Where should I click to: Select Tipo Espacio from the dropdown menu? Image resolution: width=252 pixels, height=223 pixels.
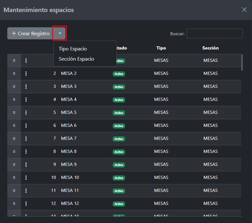[73, 49]
